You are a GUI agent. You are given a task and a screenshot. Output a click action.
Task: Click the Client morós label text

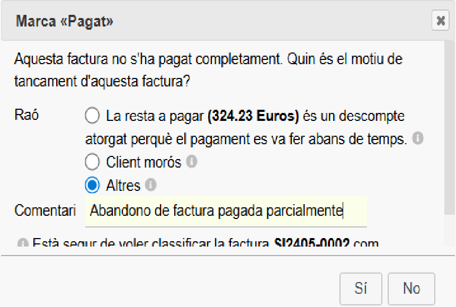point(144,162)
